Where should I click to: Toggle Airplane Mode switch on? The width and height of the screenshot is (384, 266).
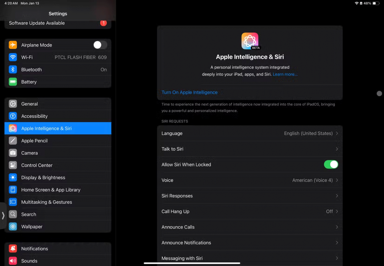100,45
